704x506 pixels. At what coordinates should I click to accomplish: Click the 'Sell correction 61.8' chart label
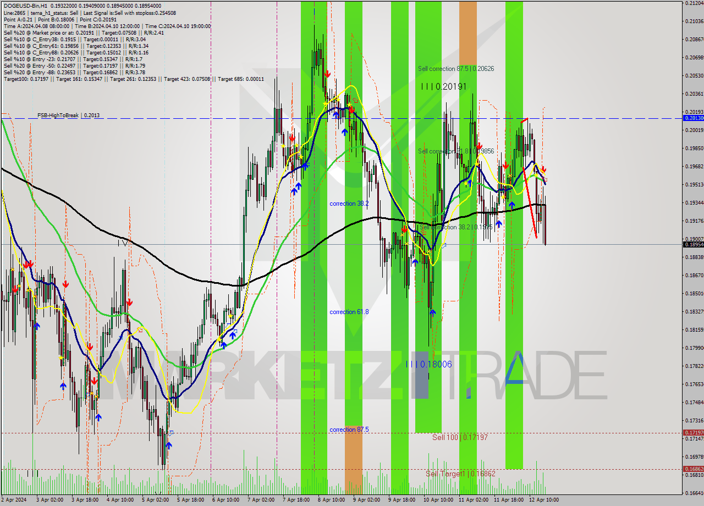click(455, 151)
